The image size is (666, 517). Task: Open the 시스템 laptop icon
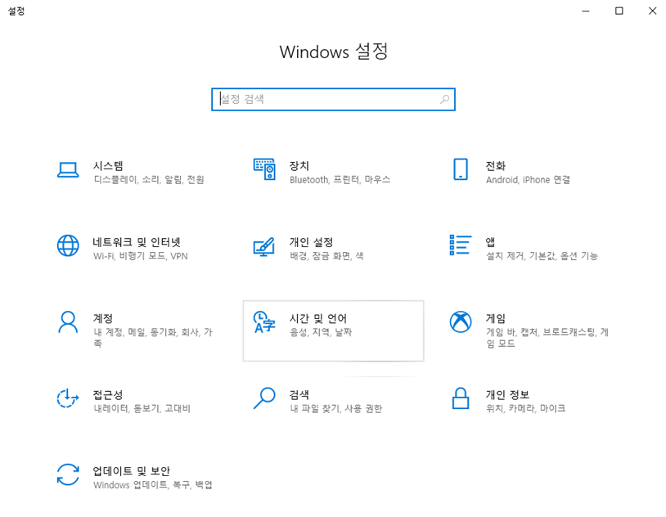68,169
